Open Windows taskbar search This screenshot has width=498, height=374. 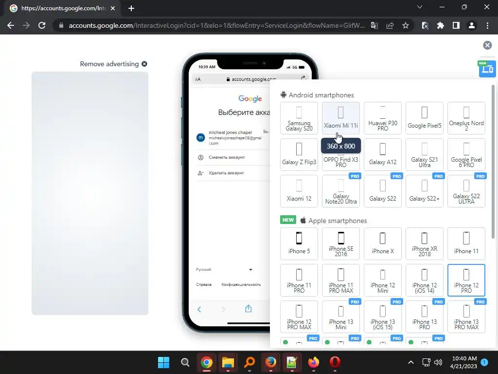point(185,362)
